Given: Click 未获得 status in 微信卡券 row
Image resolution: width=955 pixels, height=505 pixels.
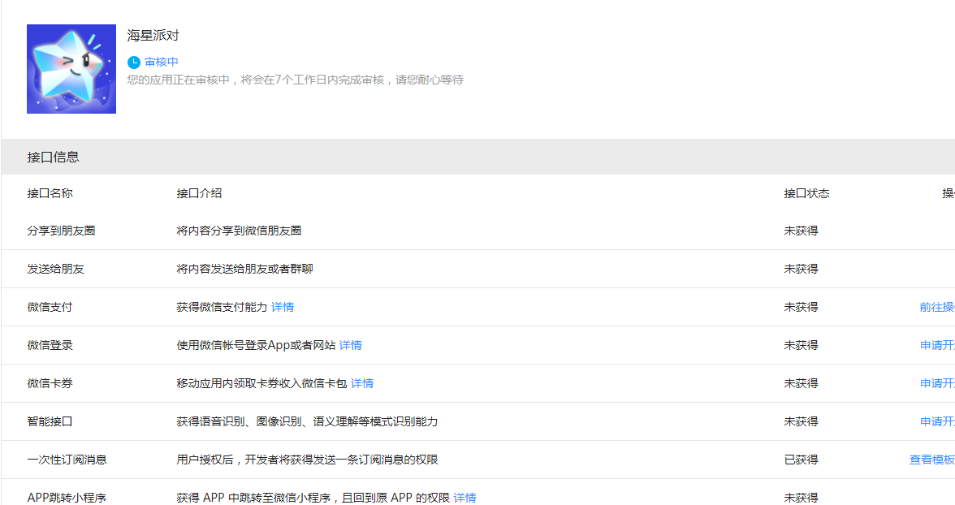Looking at the screenshot, I should 801,384.
